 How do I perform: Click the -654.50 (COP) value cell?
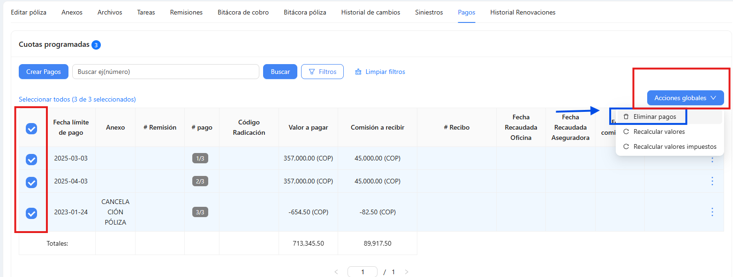(308, 212)
